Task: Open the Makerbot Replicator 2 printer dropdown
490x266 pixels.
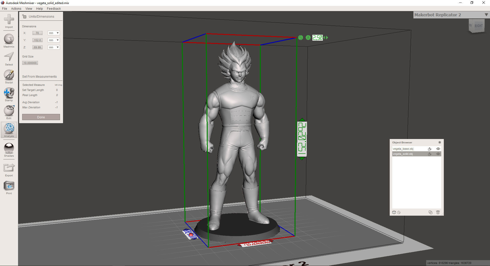Action: [451, 15]
